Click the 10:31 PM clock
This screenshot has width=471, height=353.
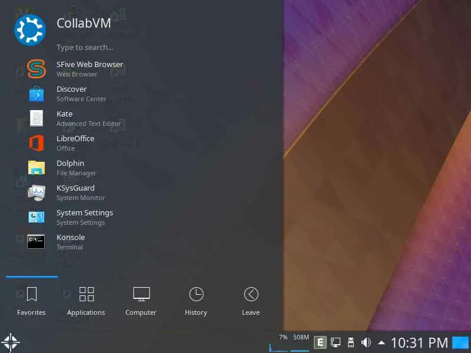point(419,342)
